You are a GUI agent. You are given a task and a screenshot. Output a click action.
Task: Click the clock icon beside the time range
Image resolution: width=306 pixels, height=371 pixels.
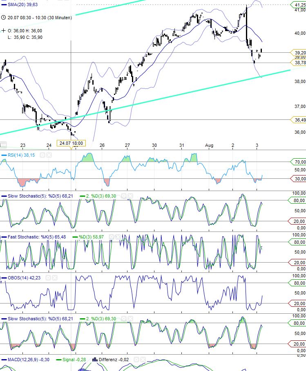click(3, 18)
